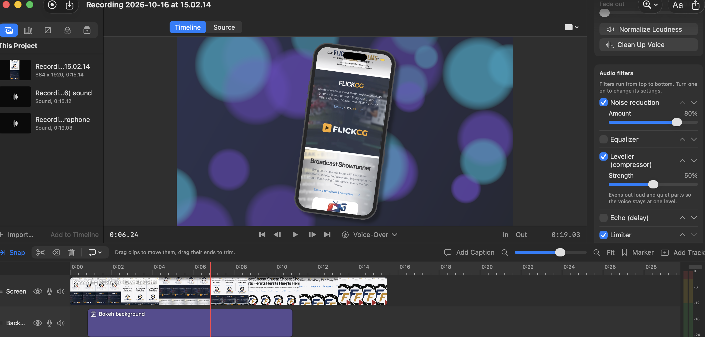Step forward one frame

(x=312, y=234)
